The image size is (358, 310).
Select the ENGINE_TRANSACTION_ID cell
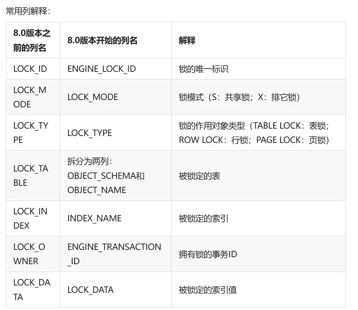point(114,254)
